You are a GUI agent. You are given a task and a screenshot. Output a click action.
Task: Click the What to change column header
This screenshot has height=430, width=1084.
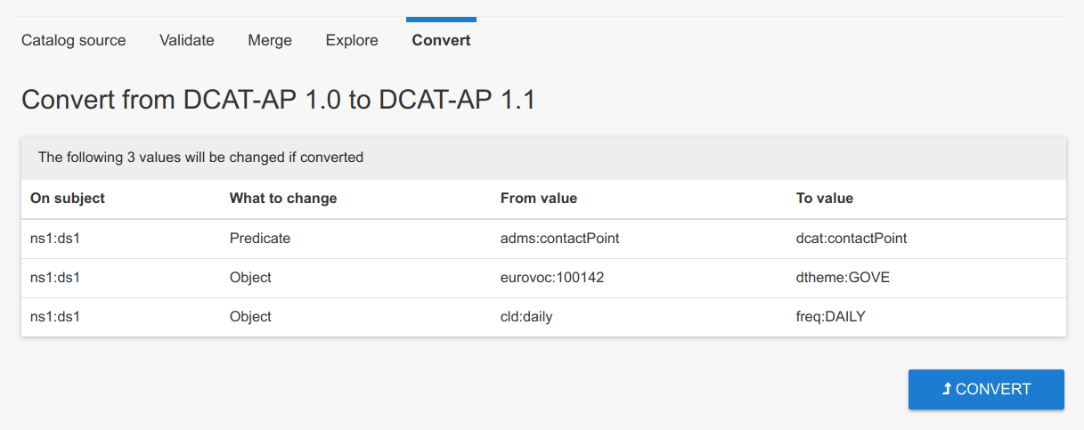tap(283, 199)
